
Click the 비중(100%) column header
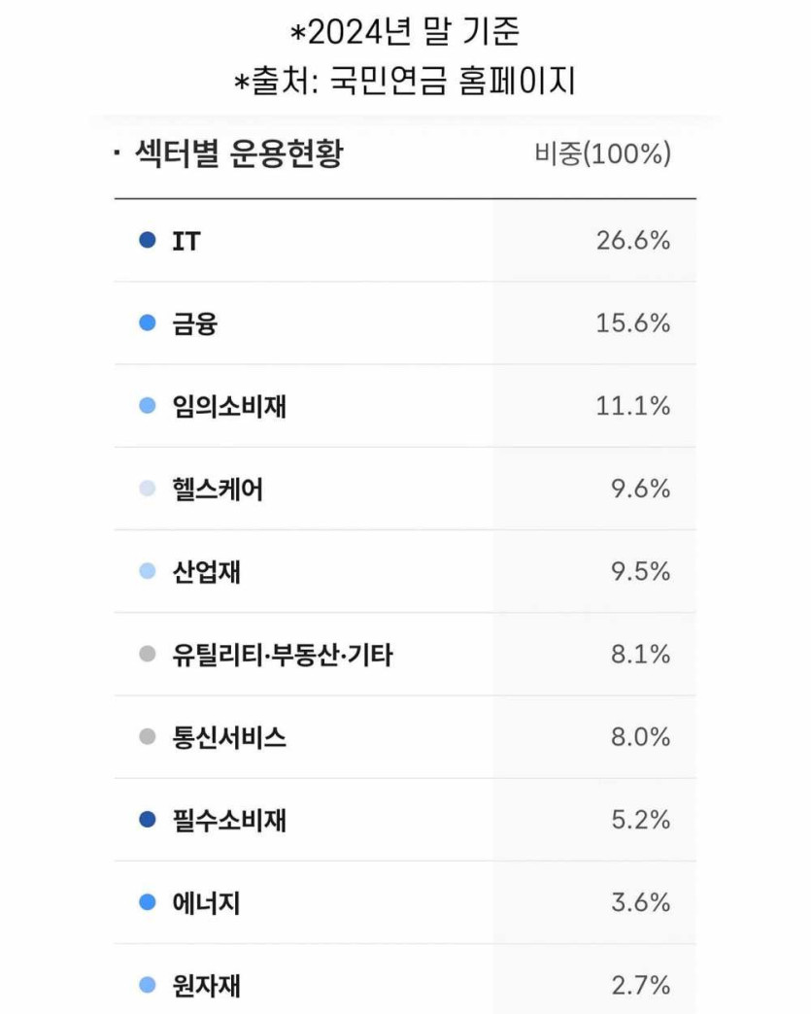(602, 154)
